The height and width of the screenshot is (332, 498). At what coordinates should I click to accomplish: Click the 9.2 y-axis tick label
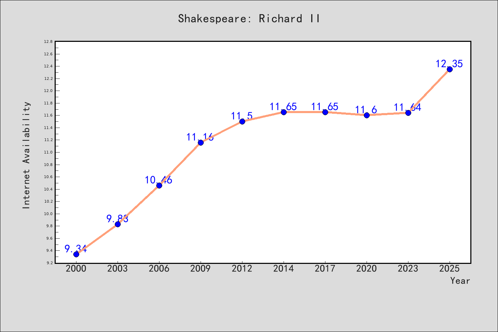(49, 263)
